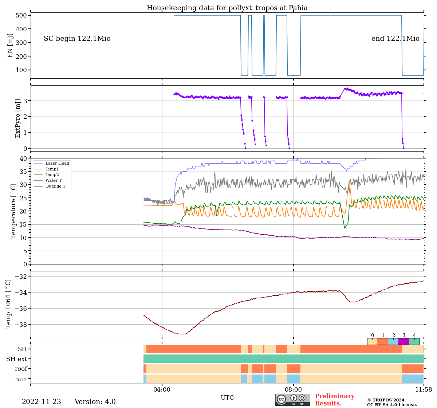Click the '-38' tick on Temp 1064 axis
Image resolution: width=437 pixels, height=408 pixels.
coord(21,325)
